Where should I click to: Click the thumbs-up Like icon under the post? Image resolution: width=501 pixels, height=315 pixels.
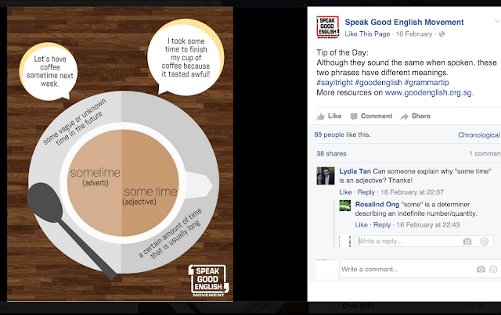[320, 116]
